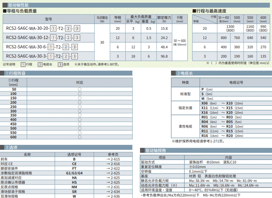Click the 50～600 (每50mm) stroke cell
272x198 pixels.
coord(180,42)
